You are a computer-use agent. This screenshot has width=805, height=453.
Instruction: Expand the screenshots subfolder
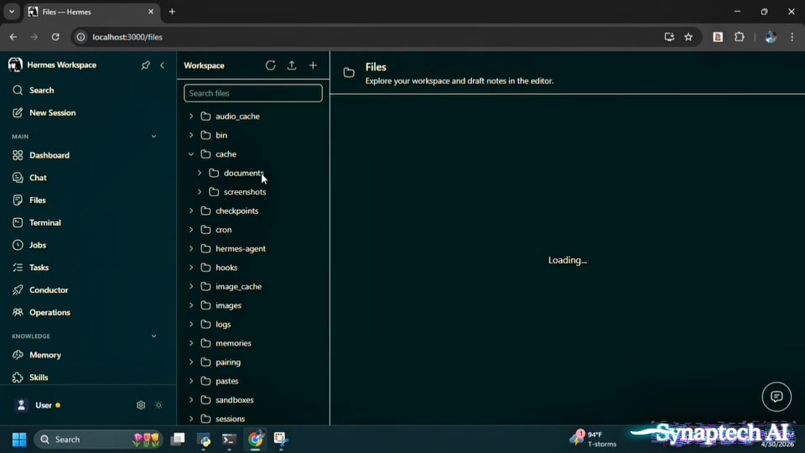point(200,192)
